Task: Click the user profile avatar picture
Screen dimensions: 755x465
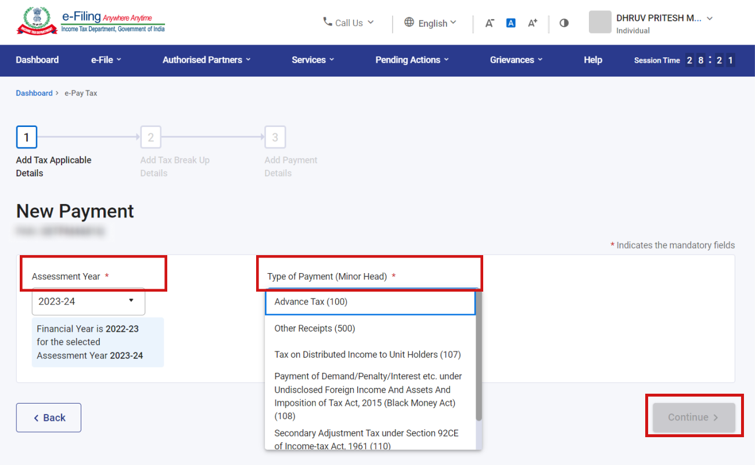Action: coord(600,22)
